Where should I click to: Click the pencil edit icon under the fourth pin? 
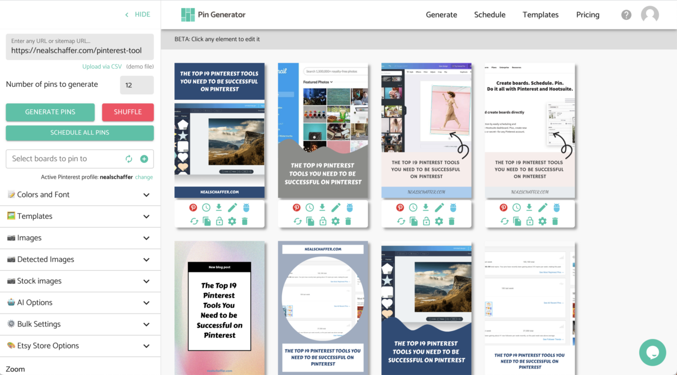point(543,208)
